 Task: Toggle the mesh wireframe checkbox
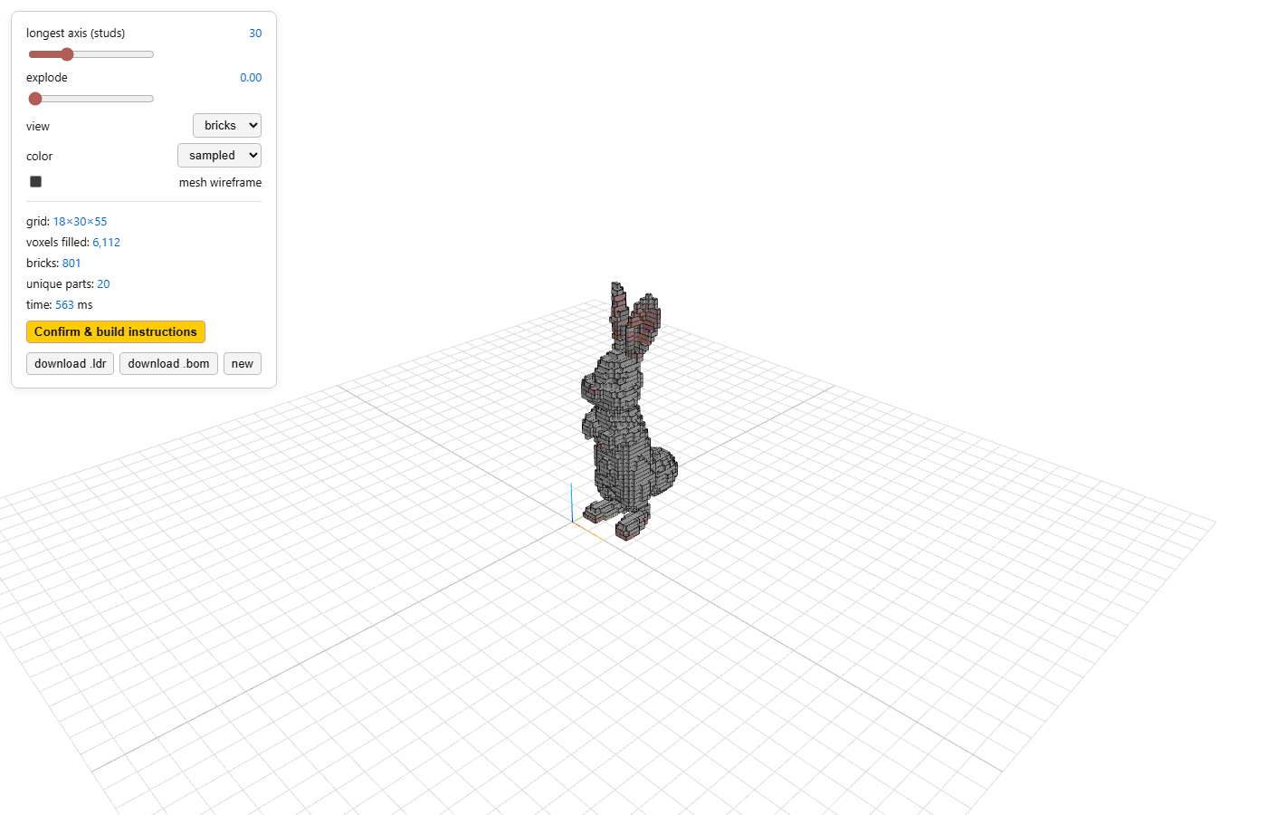coord(35,181)
